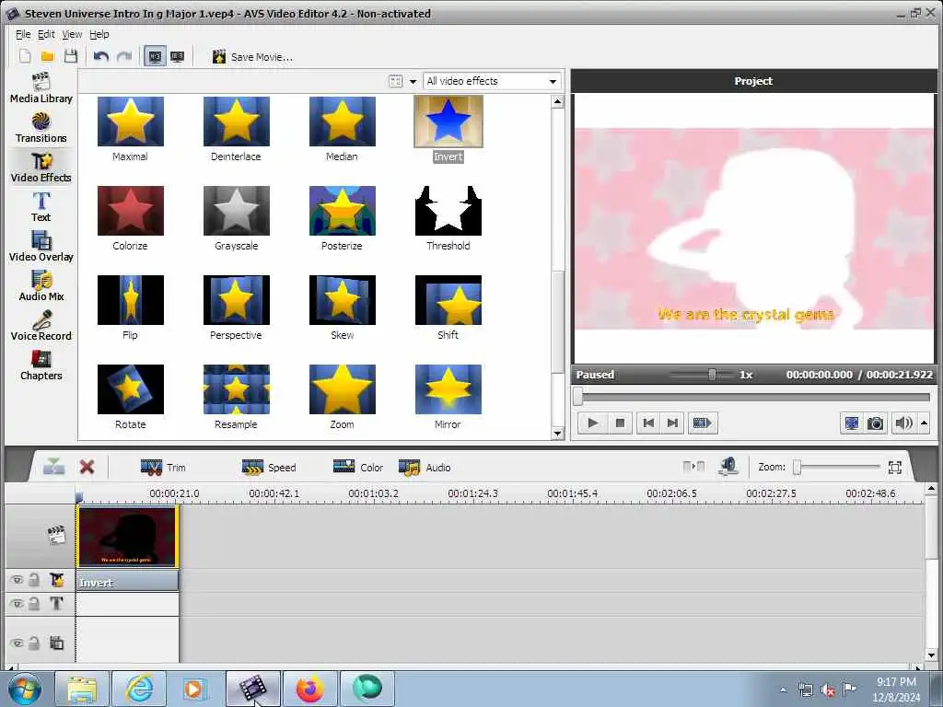Open the All video effects dropdown
This screenshot has width=943, height=707.
(x=492, y=81)
